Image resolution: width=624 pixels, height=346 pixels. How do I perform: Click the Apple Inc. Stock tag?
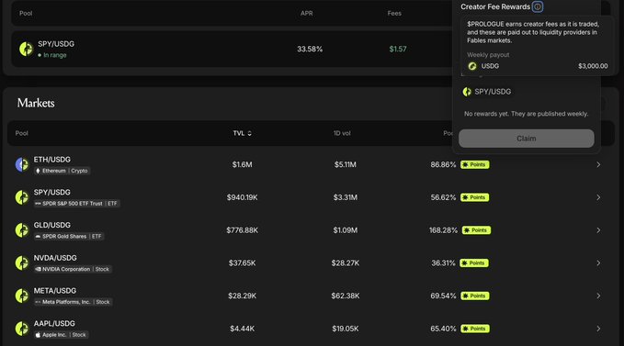click(x=61, y=335)
